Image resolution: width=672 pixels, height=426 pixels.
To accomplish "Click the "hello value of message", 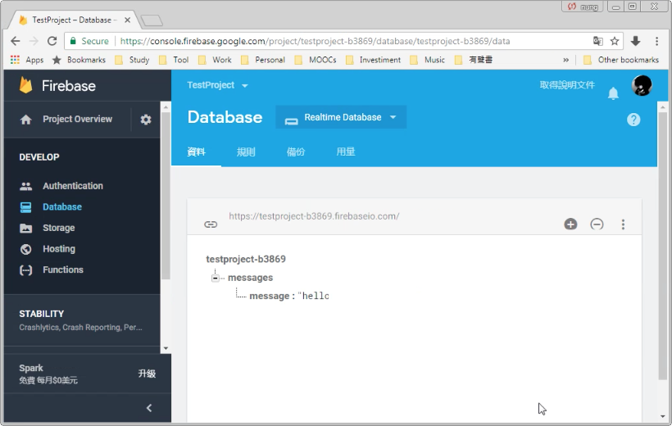I will [x=313, y=296].
